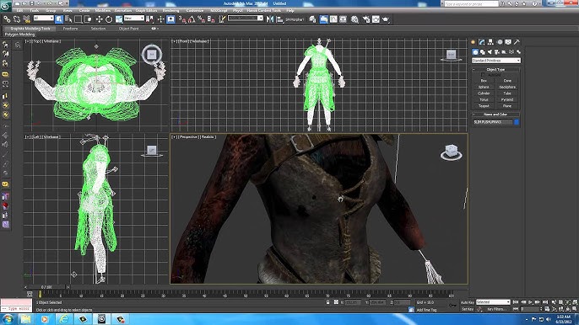Click the Bind to Space Warp tool
This screenshot has width=579, height=325.
[26, 19]
